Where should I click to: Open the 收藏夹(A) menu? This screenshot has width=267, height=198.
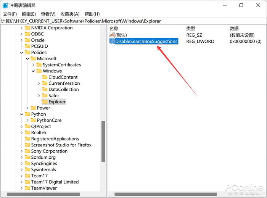[x=70, y=14]
